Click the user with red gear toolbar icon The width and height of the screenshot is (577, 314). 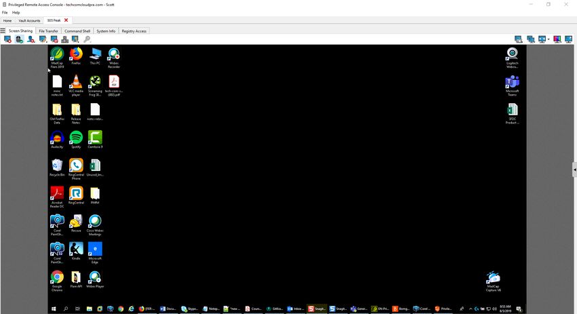[31, 39]
